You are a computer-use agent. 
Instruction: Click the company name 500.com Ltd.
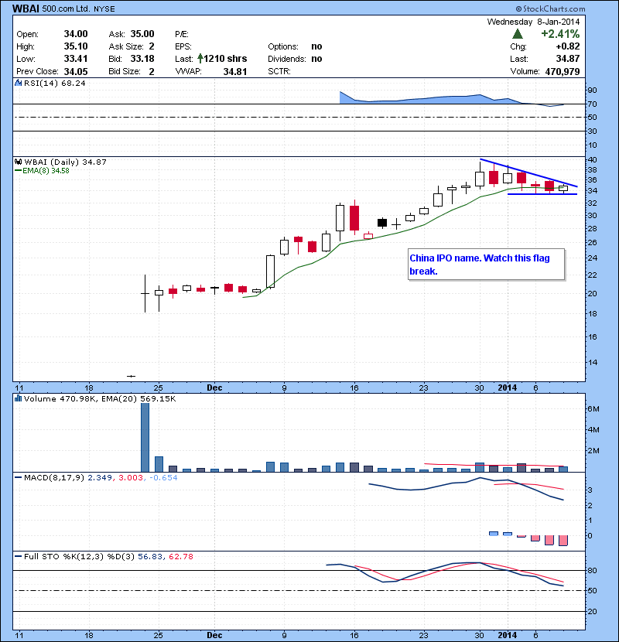(x=66, y=9)
